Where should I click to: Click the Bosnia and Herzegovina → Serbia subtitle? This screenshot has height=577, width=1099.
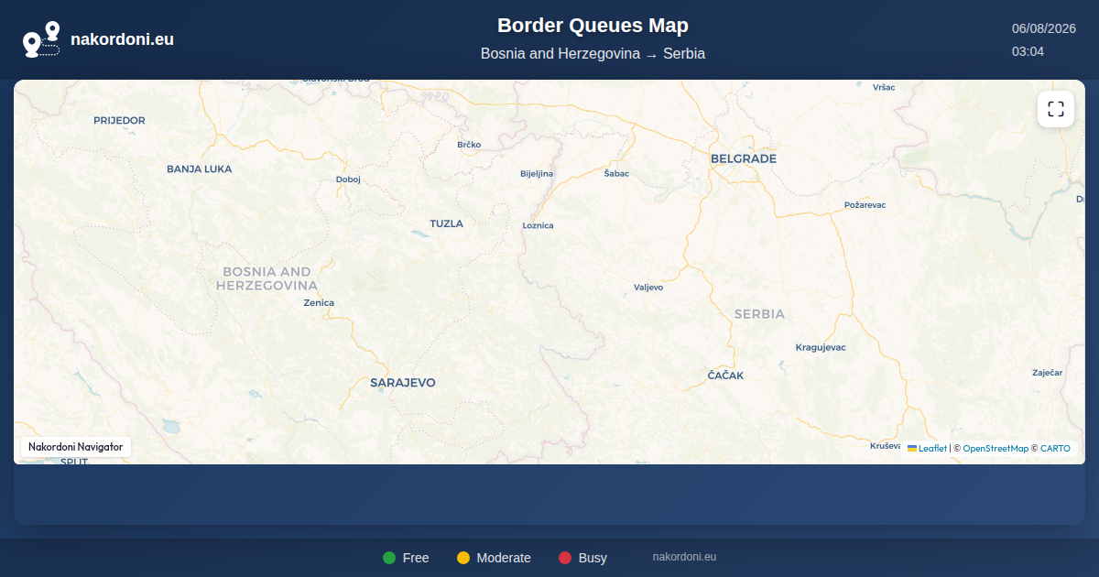593,53
